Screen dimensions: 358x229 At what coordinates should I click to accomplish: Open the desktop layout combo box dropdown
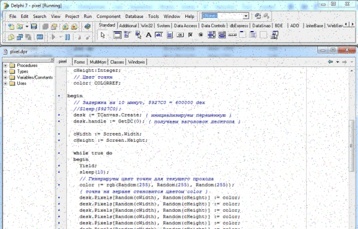(x=246, y=16)
